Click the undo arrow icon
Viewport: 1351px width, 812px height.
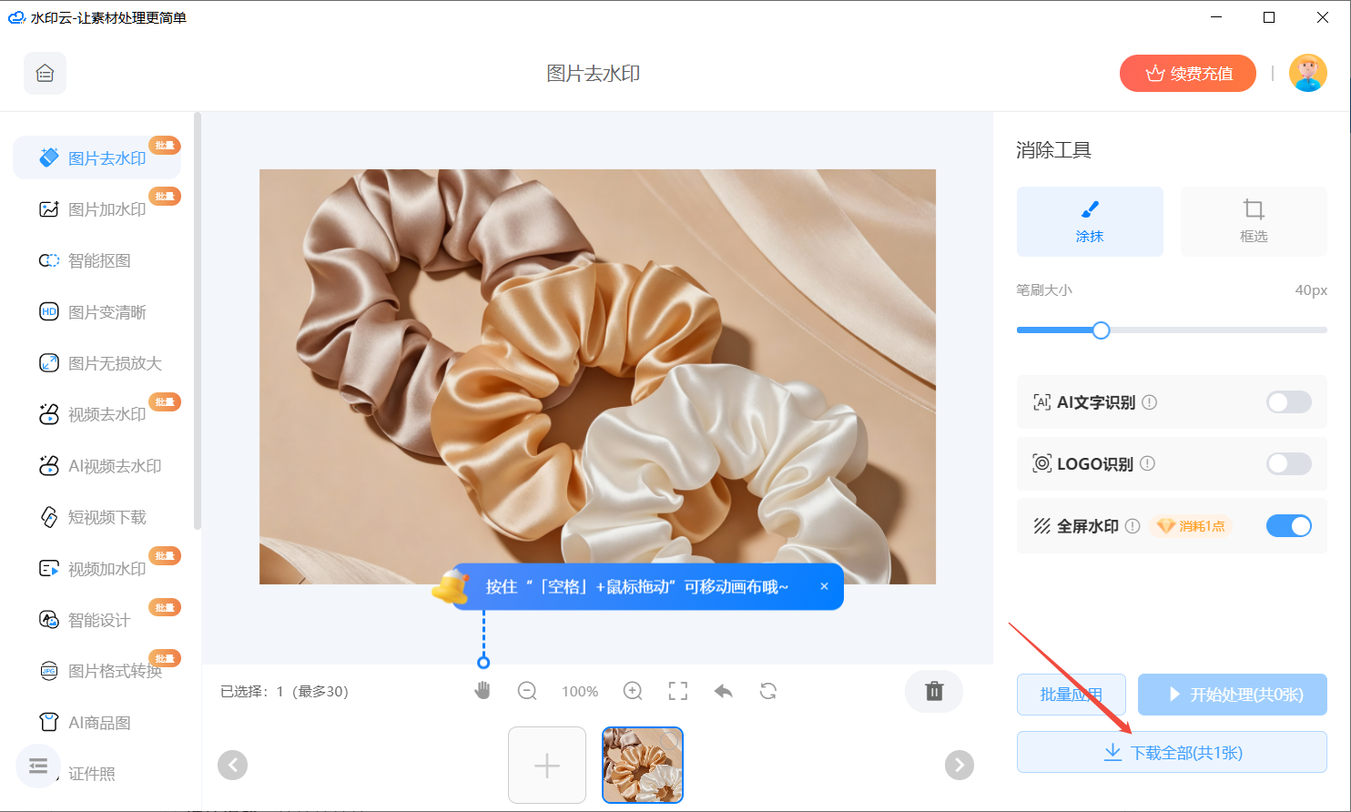(723, 691)
